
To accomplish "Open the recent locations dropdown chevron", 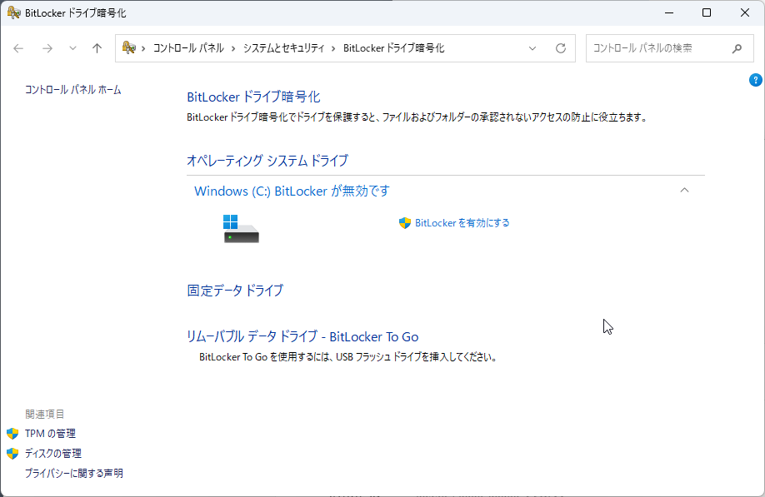I will (x=72, y=48).
